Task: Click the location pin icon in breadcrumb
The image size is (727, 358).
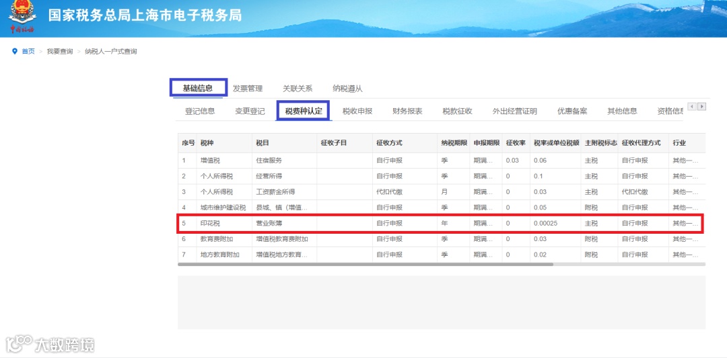Action: tap(14, 51)
